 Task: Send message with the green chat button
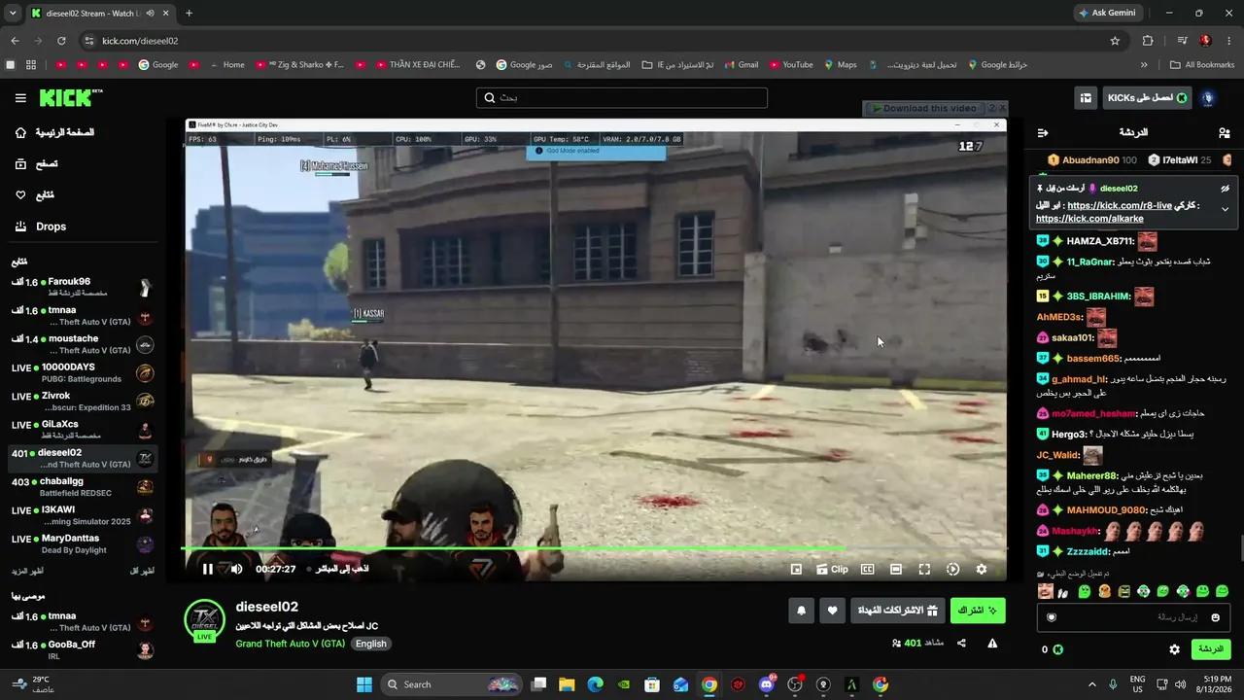pyautogui.click(x=1210, y=649)
